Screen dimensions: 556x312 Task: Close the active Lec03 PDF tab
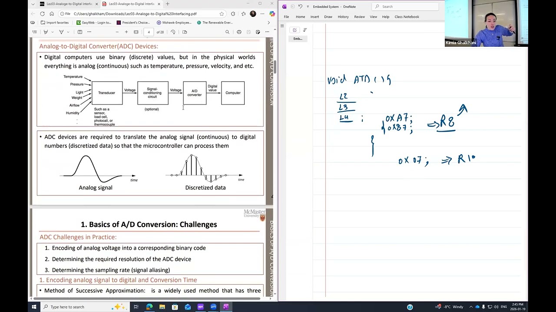159,4
